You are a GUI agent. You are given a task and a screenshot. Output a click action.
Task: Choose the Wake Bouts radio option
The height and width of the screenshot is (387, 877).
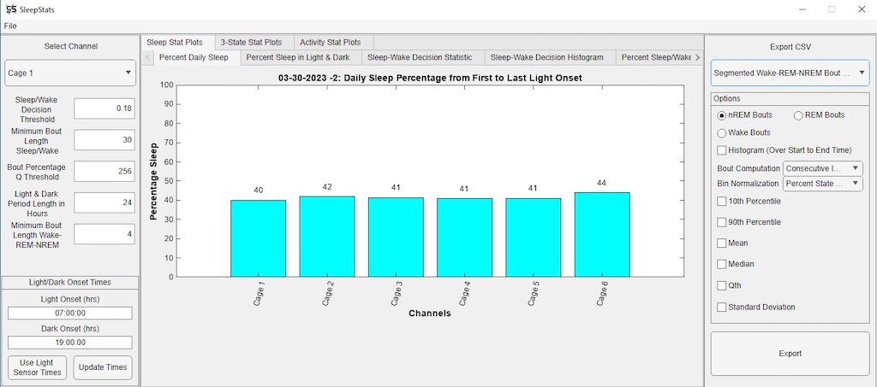point(722,132)
